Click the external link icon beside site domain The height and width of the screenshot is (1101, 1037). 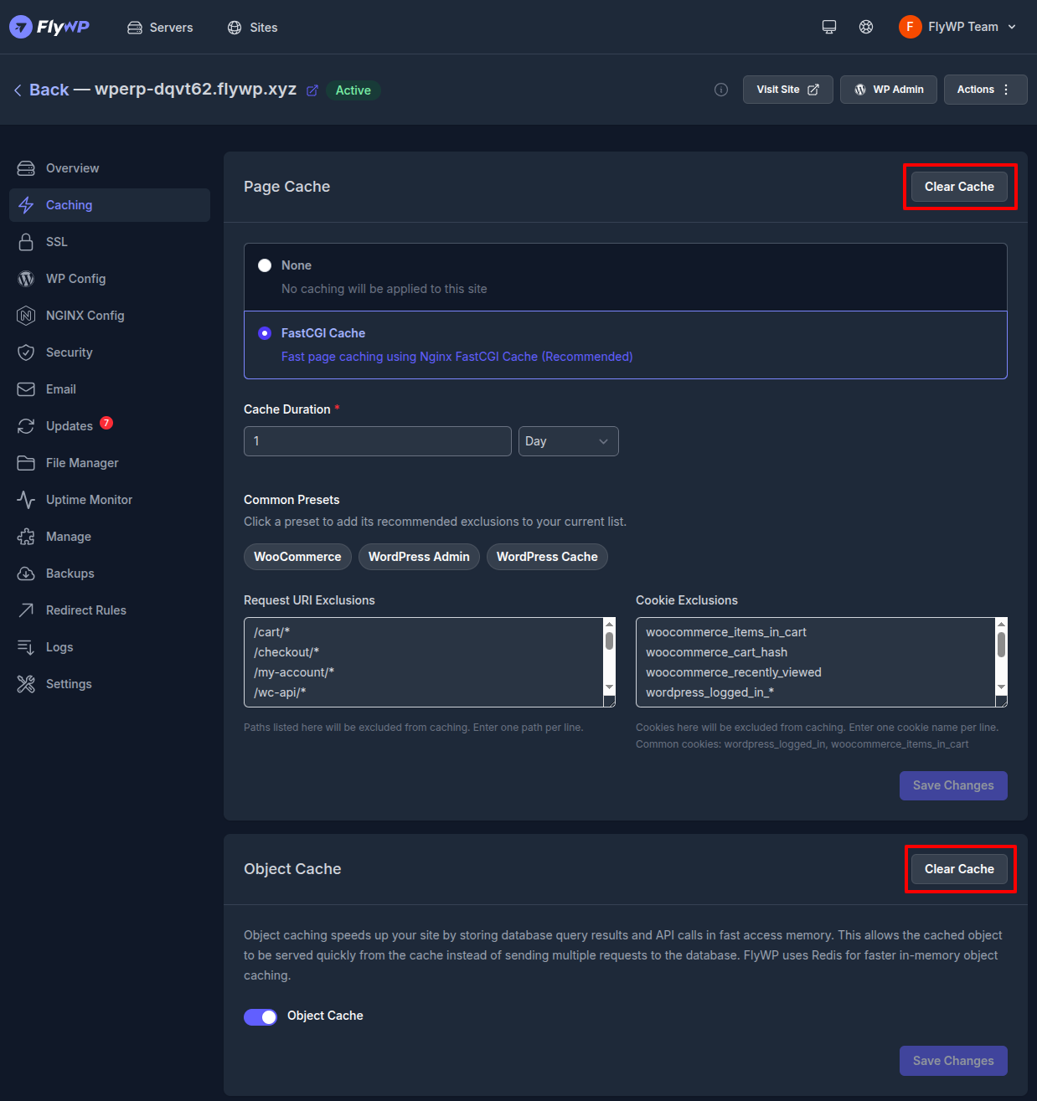pos(312,90)
